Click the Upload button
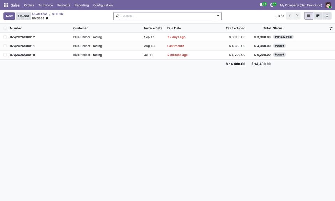Viewport: 335px width, 201px height. tap(23, 16)
